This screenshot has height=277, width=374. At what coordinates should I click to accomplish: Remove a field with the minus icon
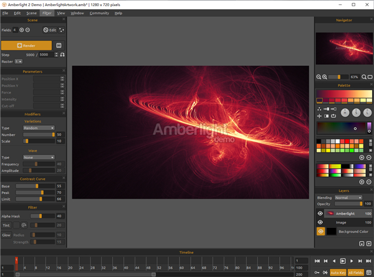(28, 29)
